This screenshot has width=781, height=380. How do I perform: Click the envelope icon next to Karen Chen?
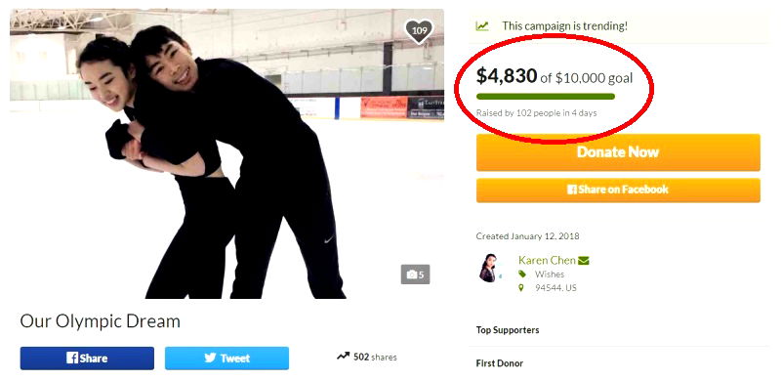coord(583,260)
